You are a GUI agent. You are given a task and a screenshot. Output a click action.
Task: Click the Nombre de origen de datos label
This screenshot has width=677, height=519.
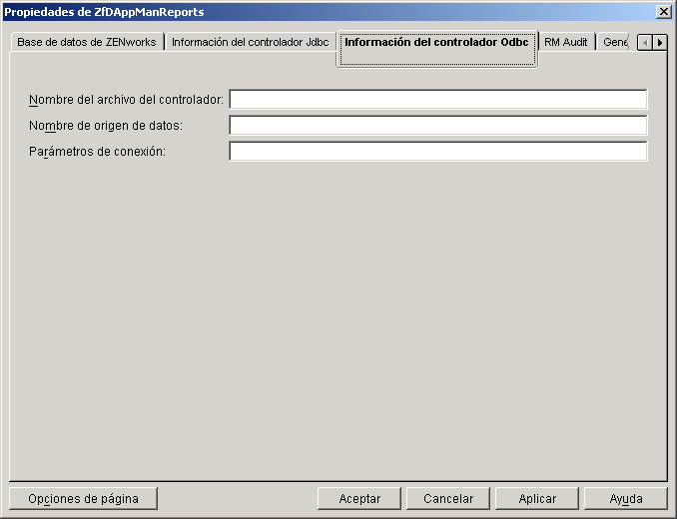(x=106, y=126)
